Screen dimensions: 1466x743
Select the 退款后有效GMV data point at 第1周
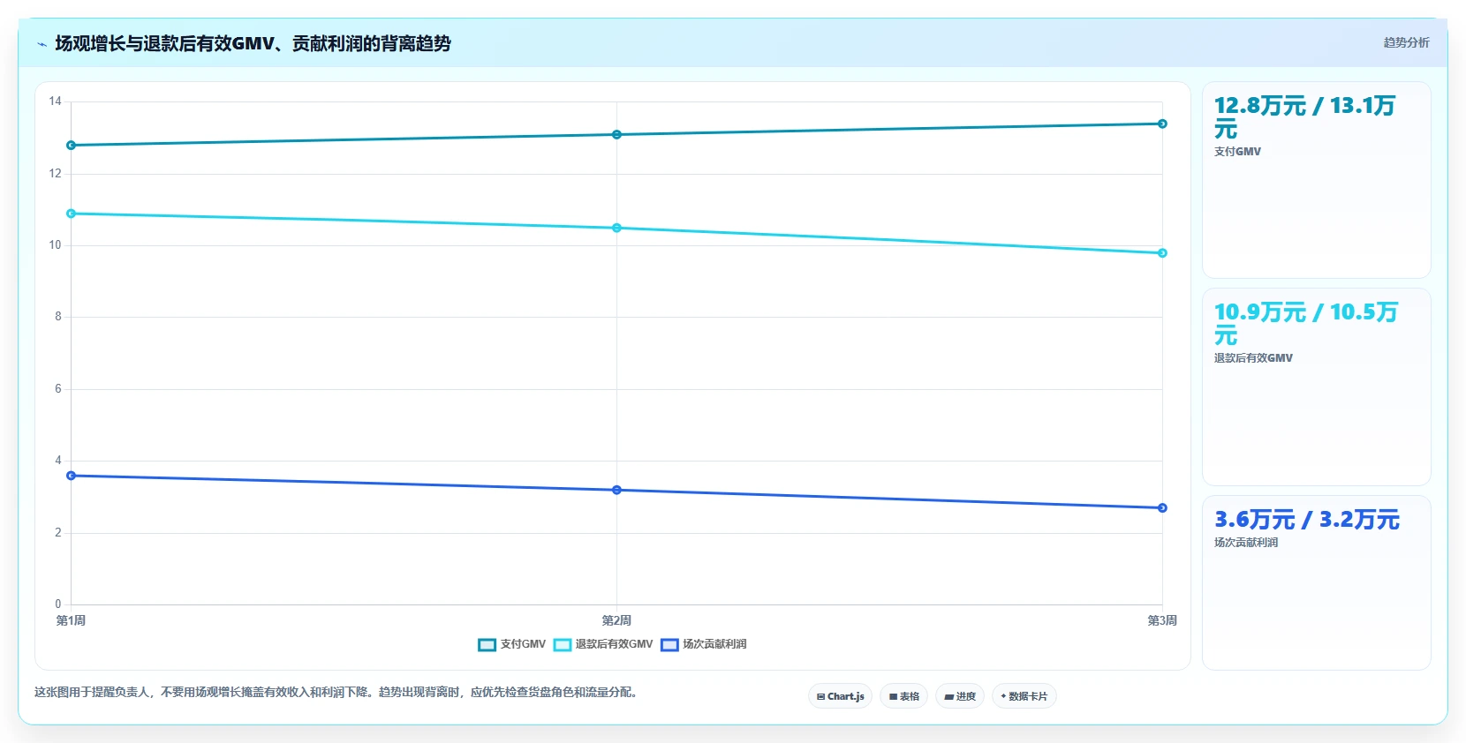pos(72,214)
